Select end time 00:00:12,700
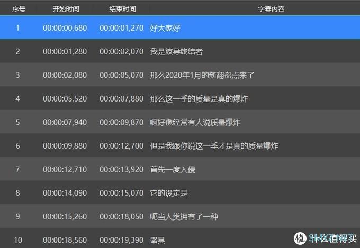Viewport: 360px width, 248px height. point(121,146)
